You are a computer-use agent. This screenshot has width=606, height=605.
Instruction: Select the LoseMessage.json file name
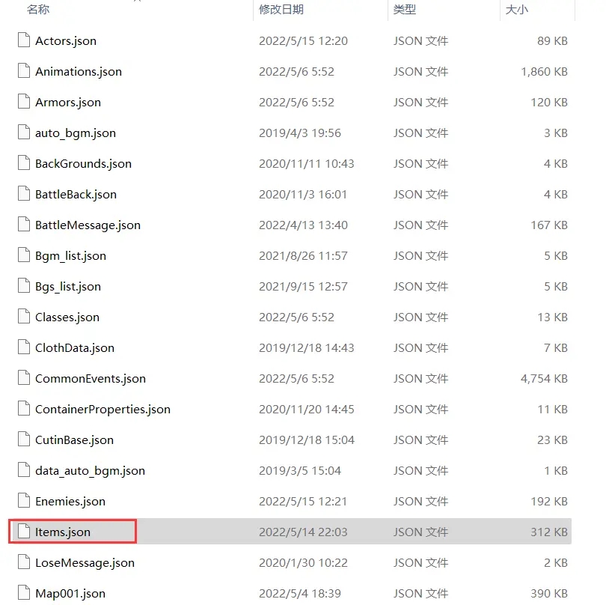tap(85, 562)
